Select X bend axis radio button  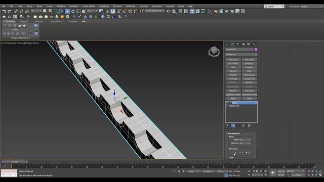click(233, 153)
